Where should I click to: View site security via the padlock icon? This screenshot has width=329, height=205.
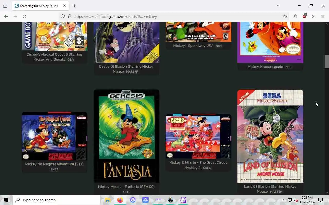click(70, 17)
